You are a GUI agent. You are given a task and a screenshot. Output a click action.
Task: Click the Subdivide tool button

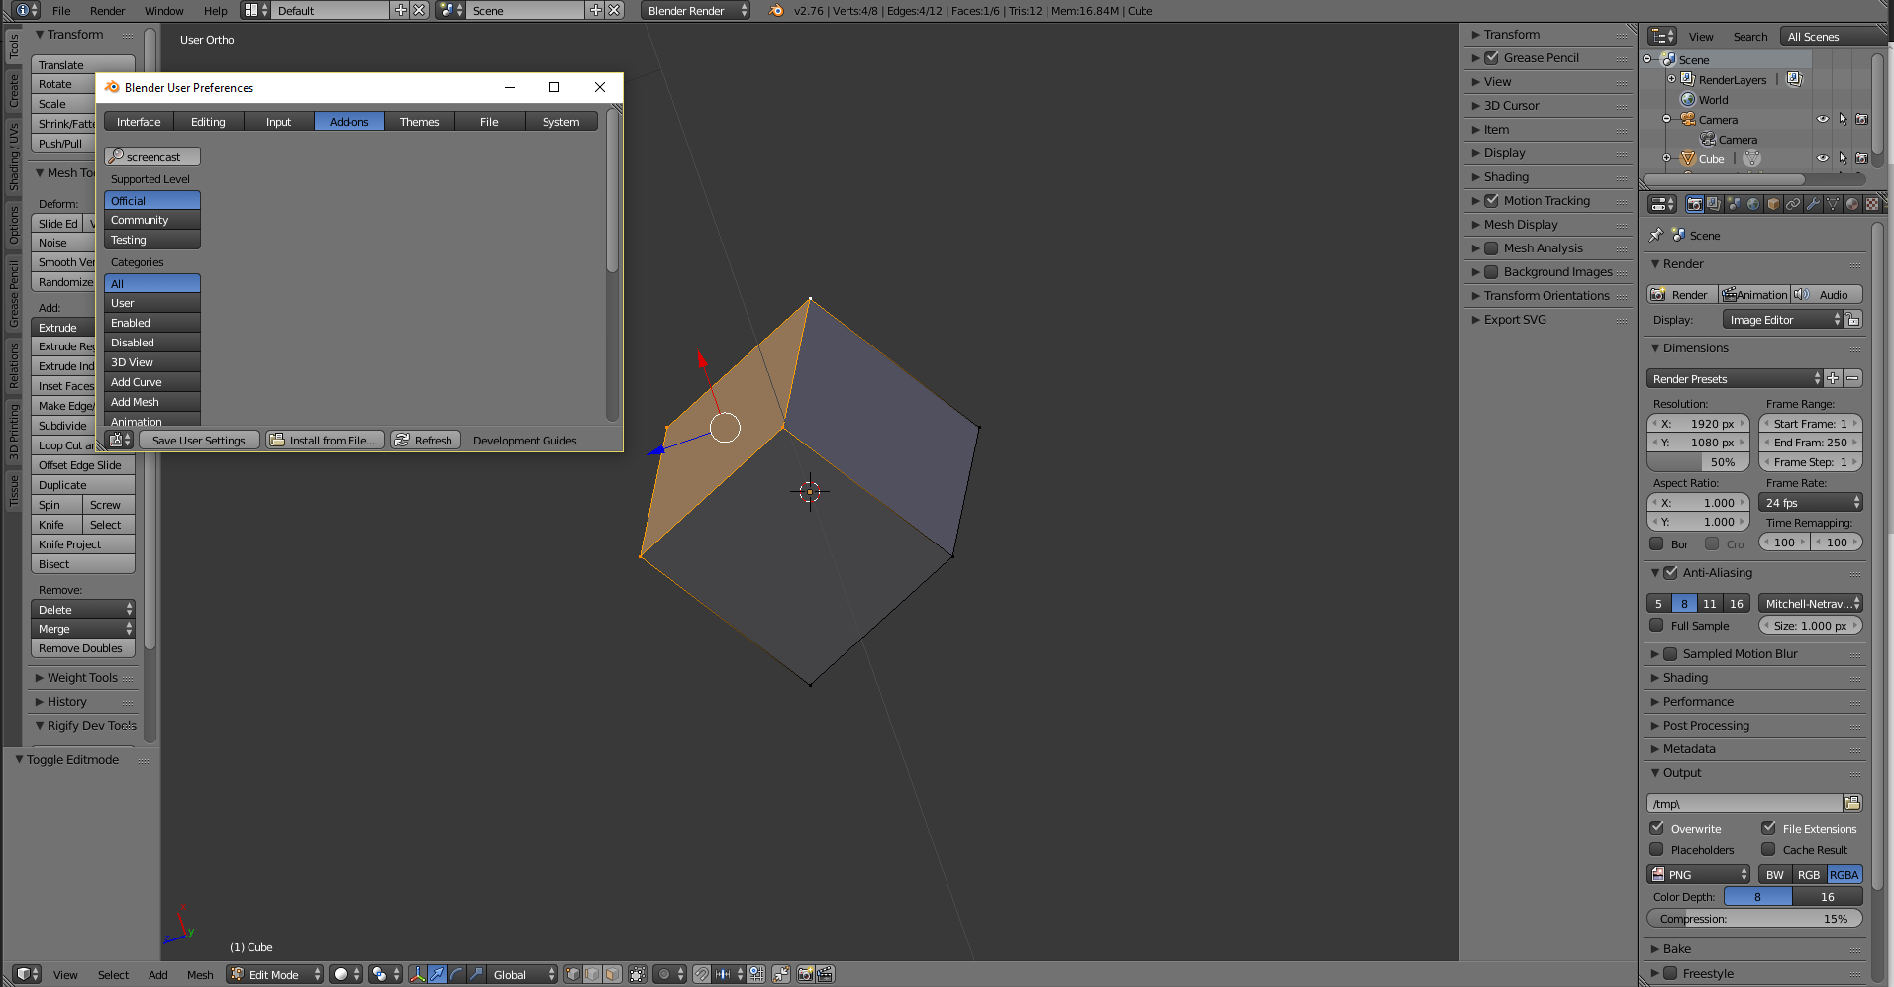tap(82, 425)
